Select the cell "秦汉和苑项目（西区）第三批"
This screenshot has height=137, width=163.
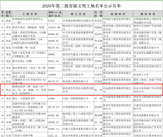click(x=30, y=68)
